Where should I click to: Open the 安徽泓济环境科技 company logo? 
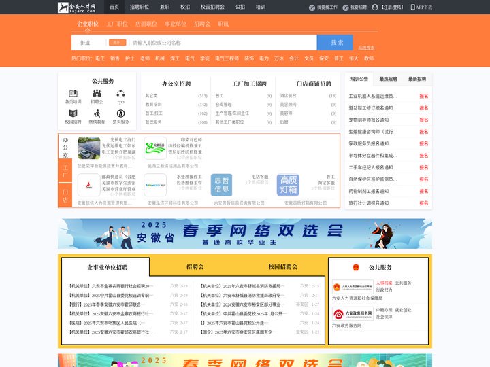[155, 185]
